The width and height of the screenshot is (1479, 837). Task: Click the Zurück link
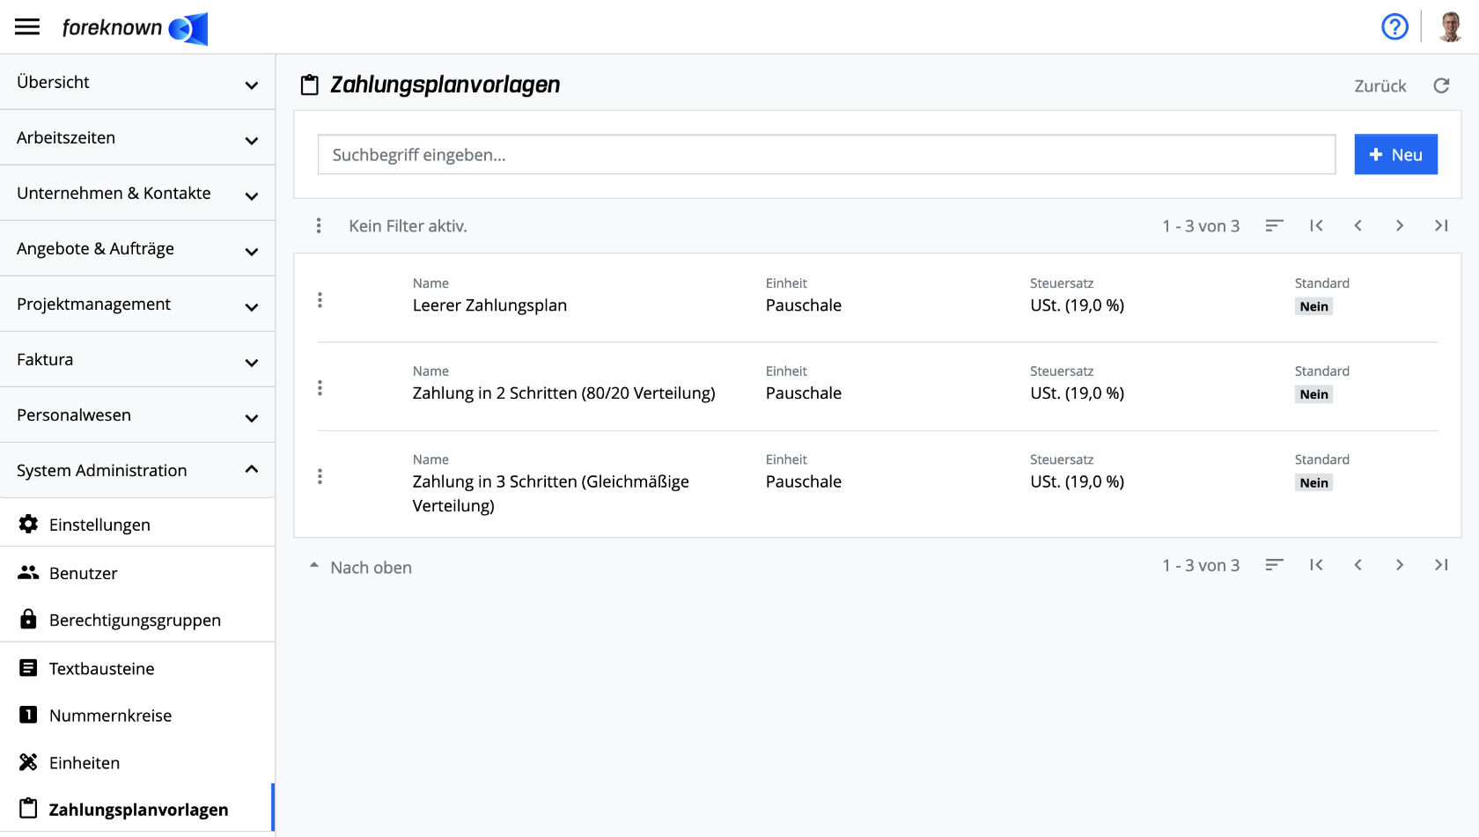(1380, 86)
